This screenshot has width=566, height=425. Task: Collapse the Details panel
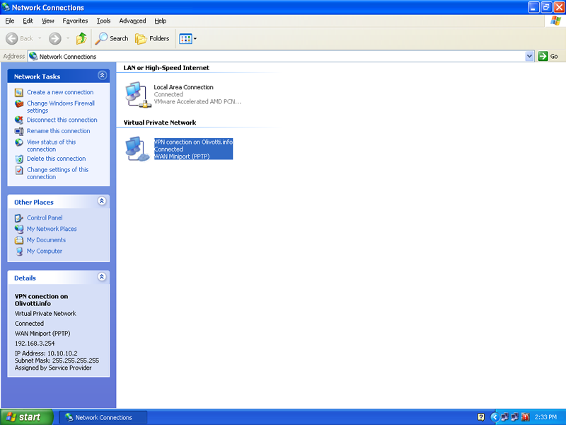coord(102,277)
